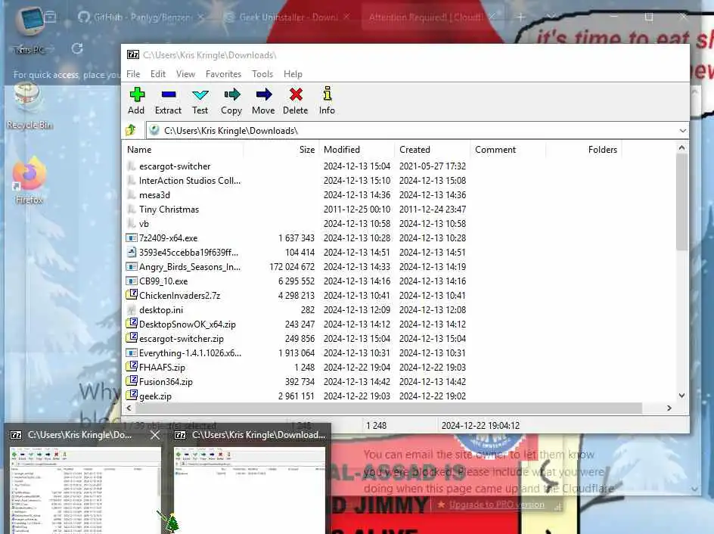Click the 7-Zip title bar icon
This screenshot has height=534, width=714.
click(133, 54)
